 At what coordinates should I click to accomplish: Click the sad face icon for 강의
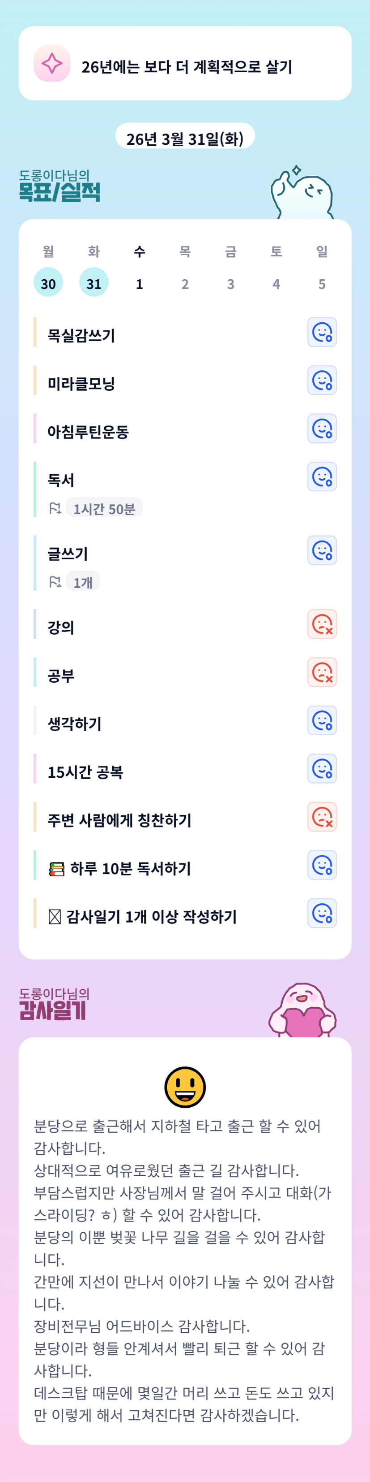(x=322, y=624)
